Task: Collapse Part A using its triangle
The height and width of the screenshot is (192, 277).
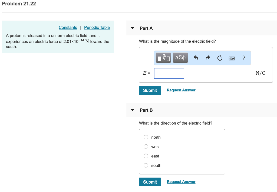Action: click(x=132, y=28)
